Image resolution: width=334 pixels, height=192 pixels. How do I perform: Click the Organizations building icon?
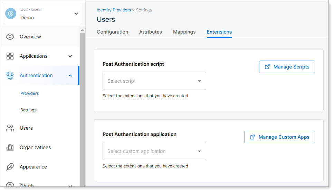tap(10, 147)
